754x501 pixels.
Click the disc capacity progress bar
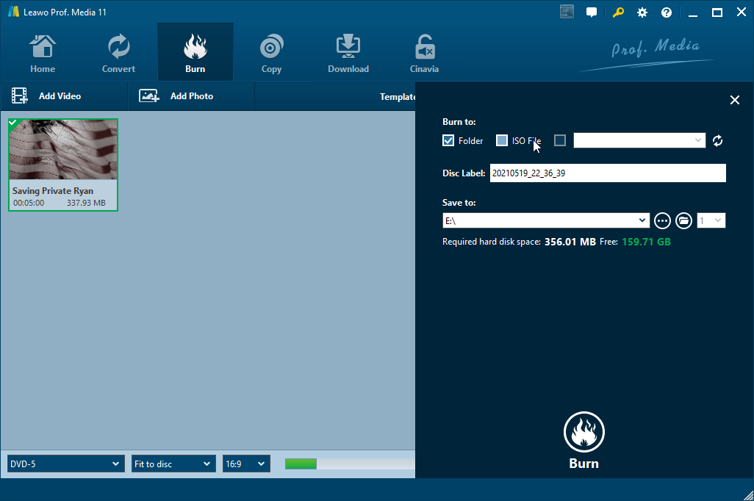click(350, 464)
